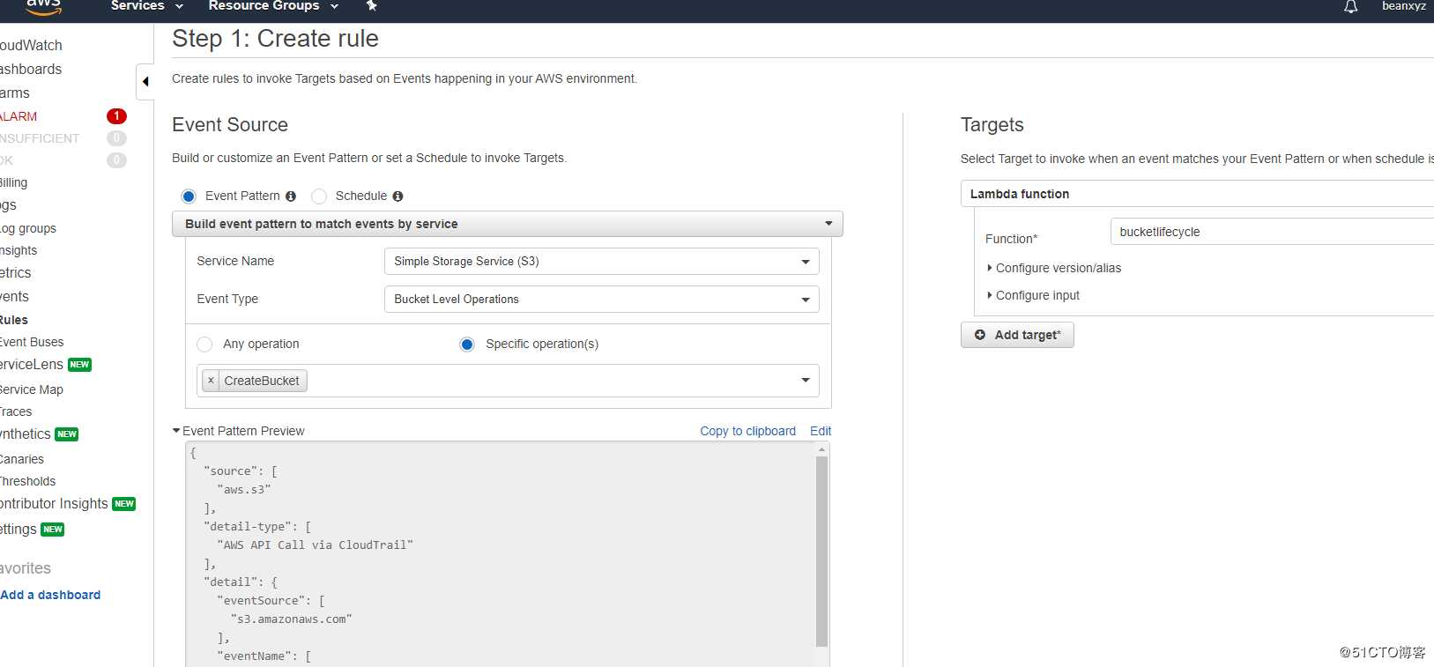Open Canaries in the sidebar
This screenshot has height=667, width=1434.
tap(22, 459)
